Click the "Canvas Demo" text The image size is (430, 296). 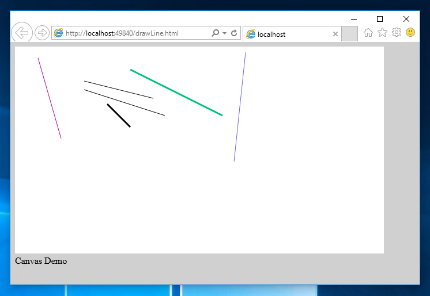click(x=41, y=261)
